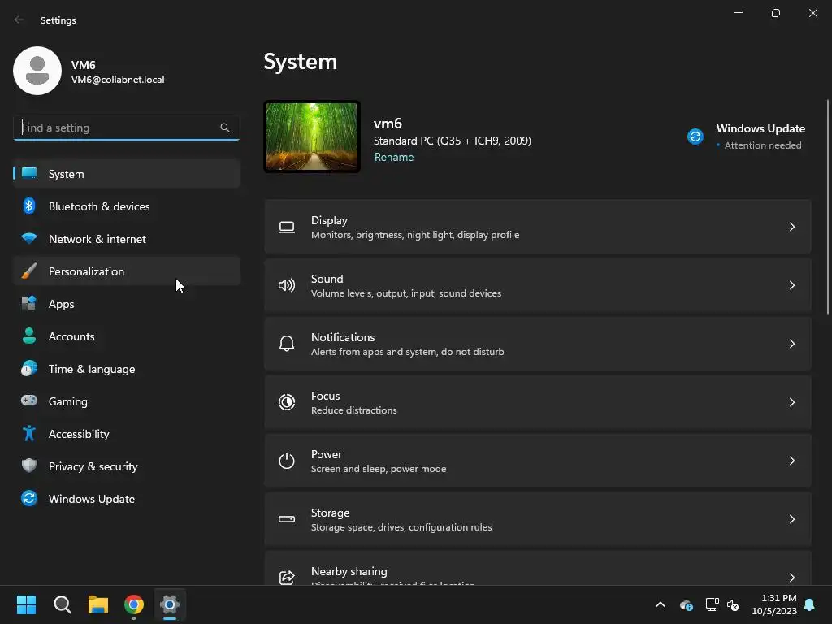Expand Power settings chevron
This screenshot has width=832, height=624.
click(791, 461)
